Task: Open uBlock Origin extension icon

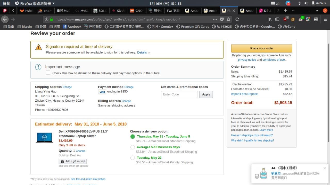Action: 285,19
